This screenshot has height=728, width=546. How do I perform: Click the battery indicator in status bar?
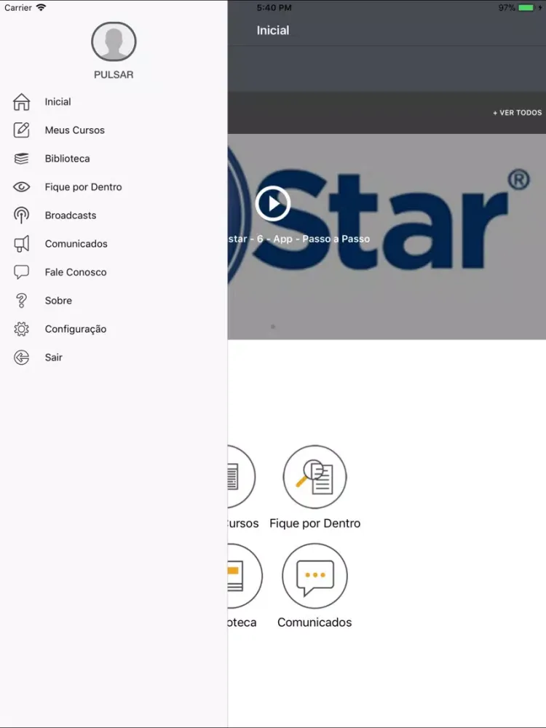pyautogui.click(x=526, y=8)
